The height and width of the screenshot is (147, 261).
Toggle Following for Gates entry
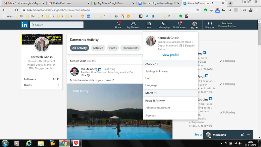pos(227,61)
